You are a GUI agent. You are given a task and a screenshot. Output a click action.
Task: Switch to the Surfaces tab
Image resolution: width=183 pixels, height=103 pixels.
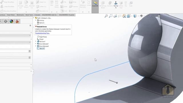point(3,15)
